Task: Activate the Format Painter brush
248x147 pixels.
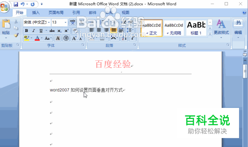Action: point(16,35)
